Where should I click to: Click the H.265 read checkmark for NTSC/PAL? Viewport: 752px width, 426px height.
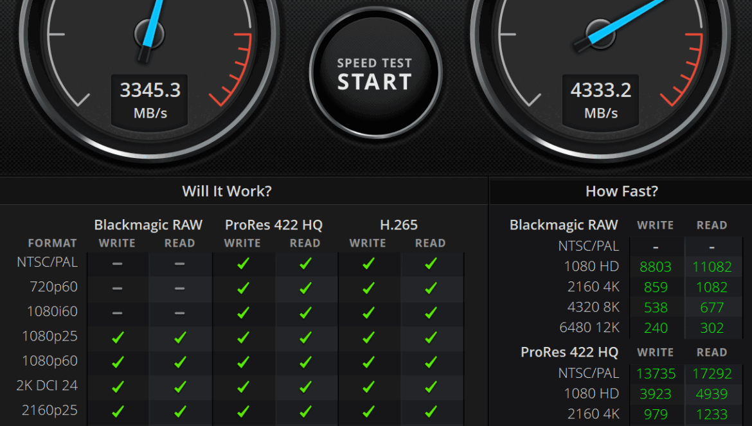tap(431, 263)
